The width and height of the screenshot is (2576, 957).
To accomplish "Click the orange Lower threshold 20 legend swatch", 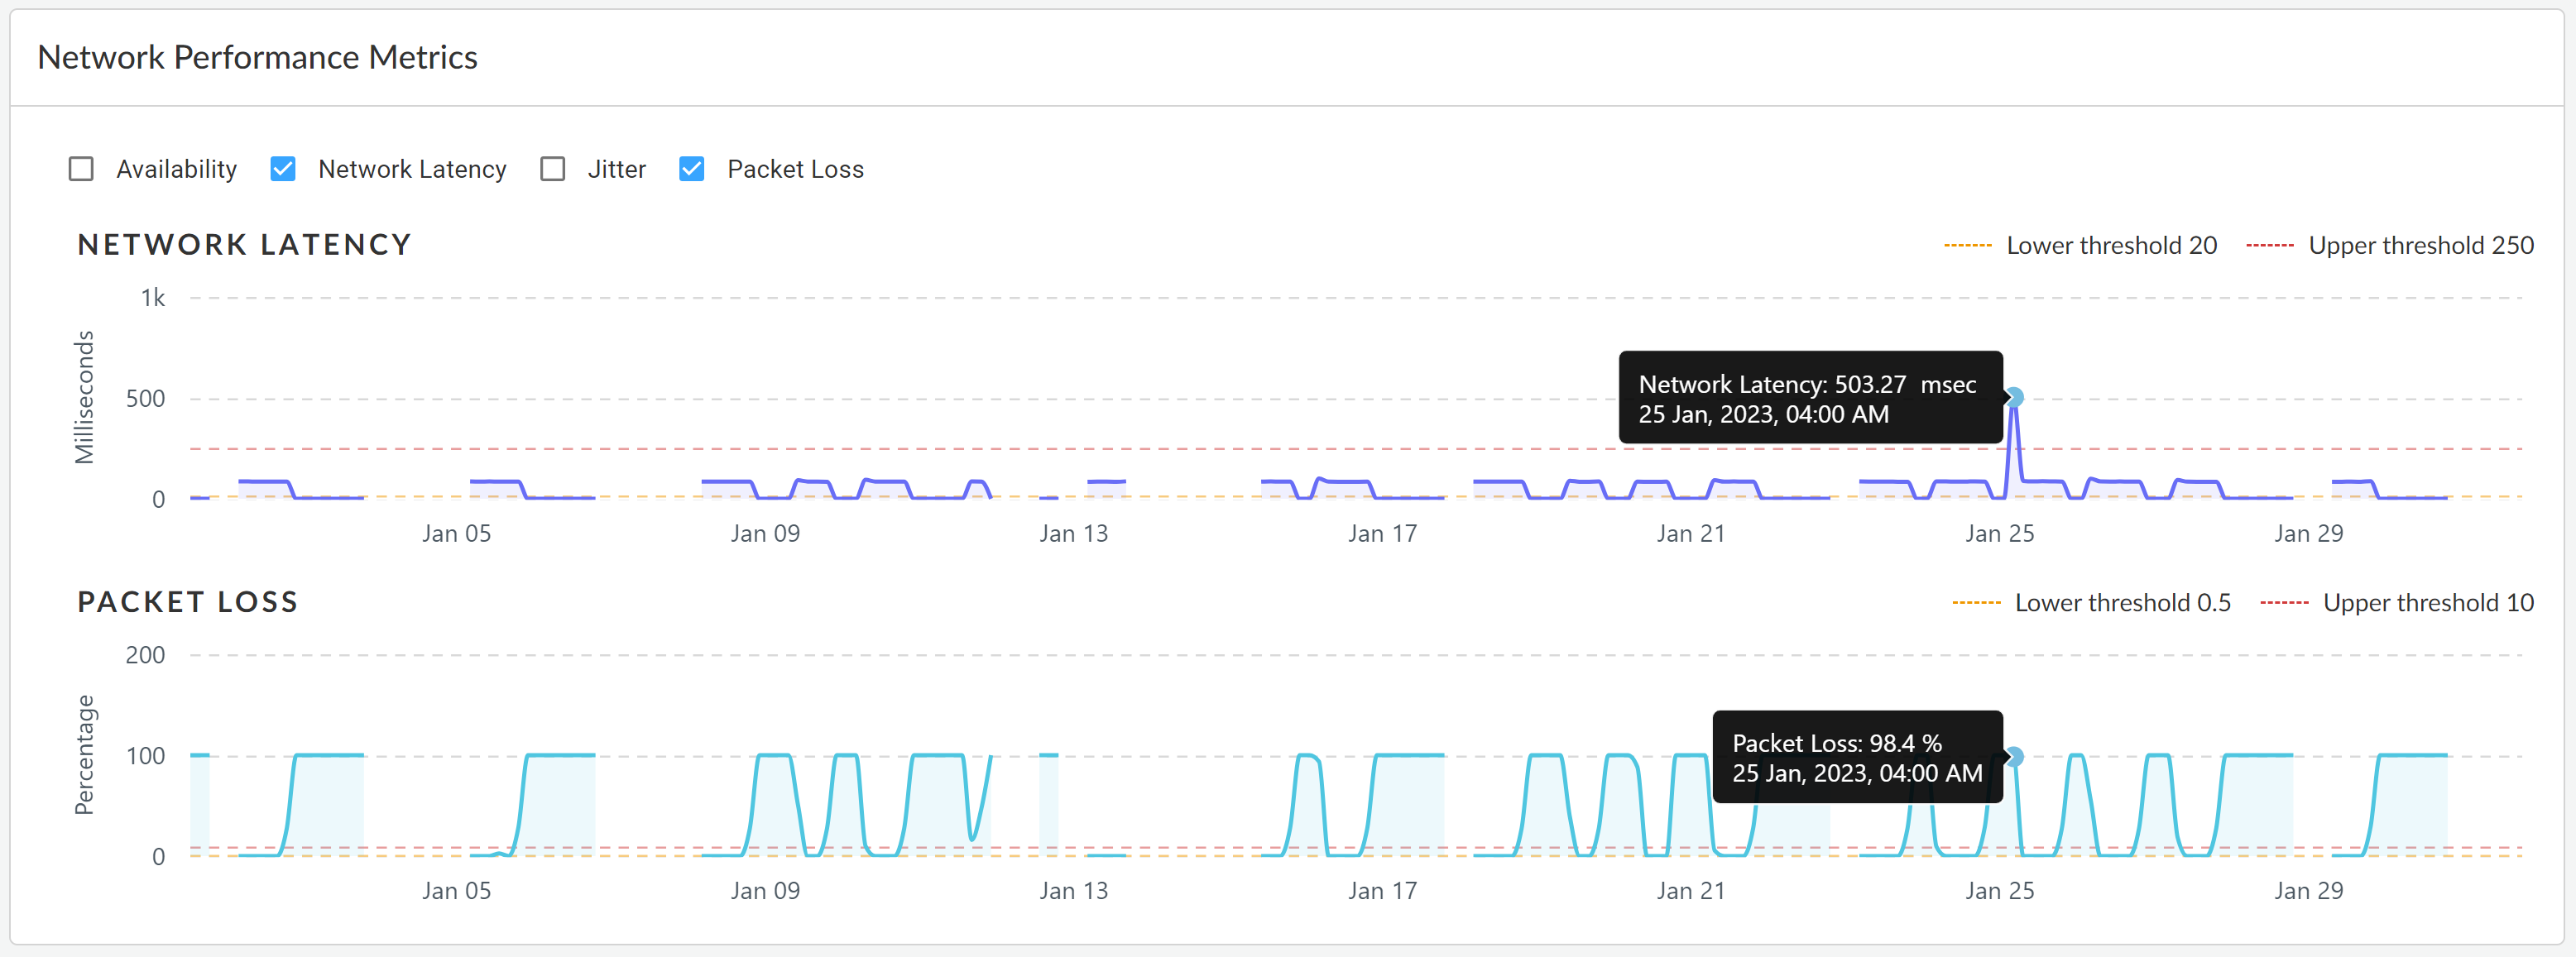I will pyautogui.click(x=1967, y=246).
